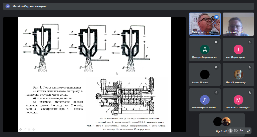Click Віталій Кикавець's profile photo

tap(238, 75)
